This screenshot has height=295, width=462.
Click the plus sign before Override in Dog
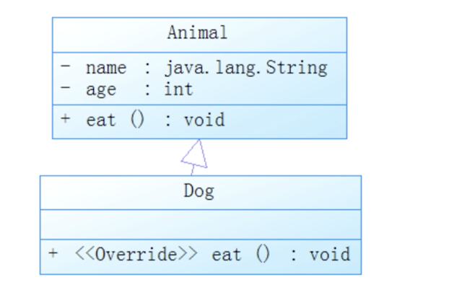click(53, 254)
